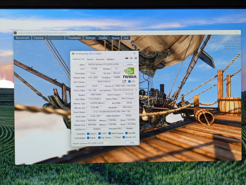Click the Driver Date Jul 02, 2021 value
Viewport: 246px width, 185px height.
95,116
